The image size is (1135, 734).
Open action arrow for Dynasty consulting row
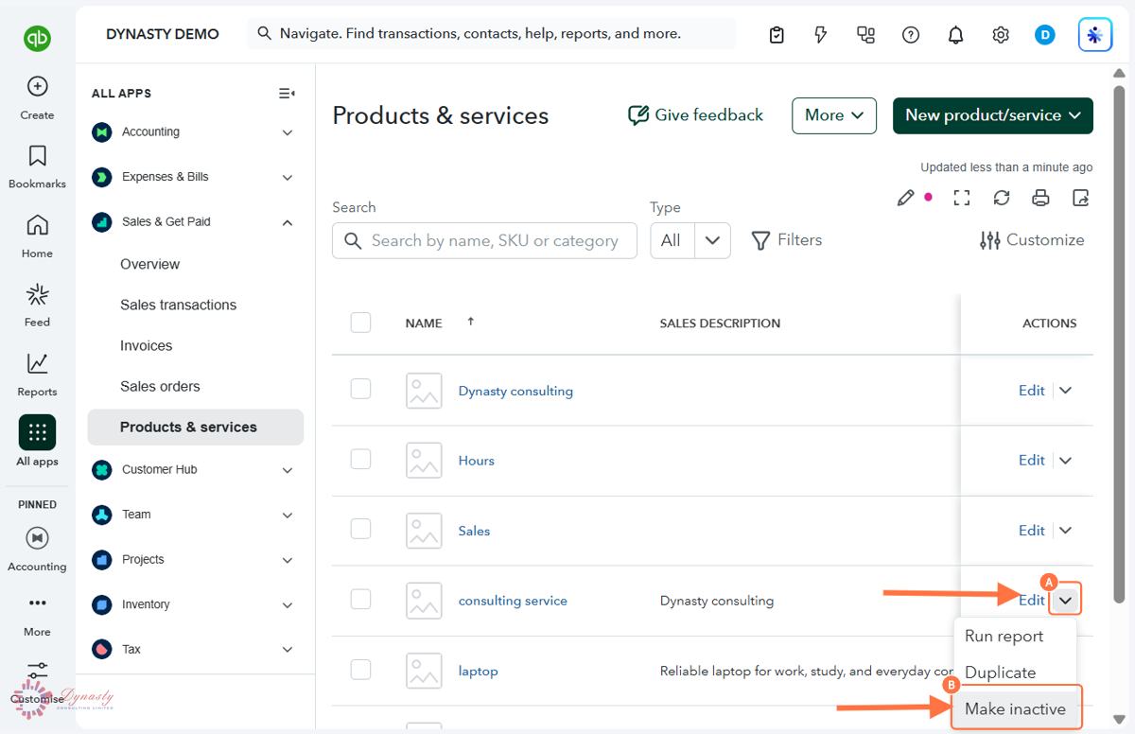point(1065,391)
